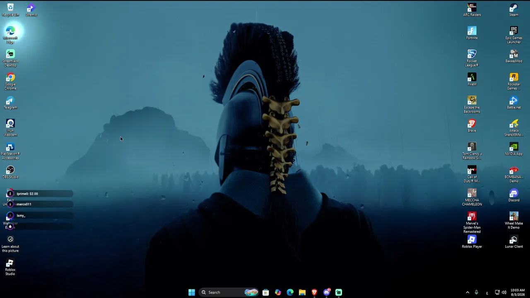530x298 pixels.
Task: Open Brave browser from the taskbar
Action: click(x=314, y=292)
